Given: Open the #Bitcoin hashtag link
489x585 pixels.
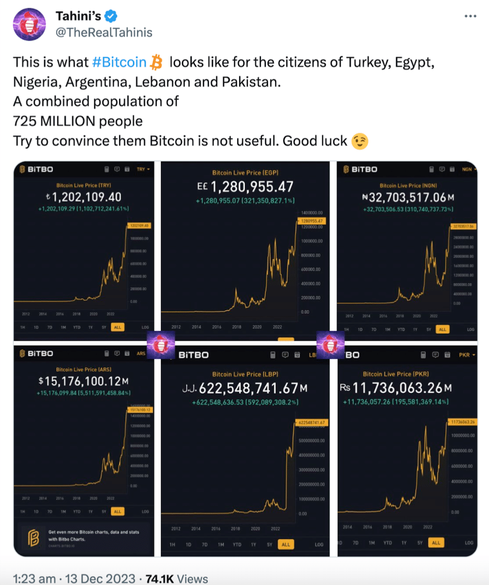Looking at the screenshot, I should [119, 62].
